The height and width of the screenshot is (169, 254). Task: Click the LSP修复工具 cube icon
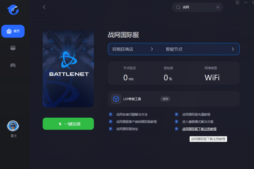116,99
